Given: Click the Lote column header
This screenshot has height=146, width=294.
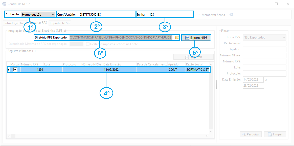Looking at the screenshot, I should click(x=53, y=64).
